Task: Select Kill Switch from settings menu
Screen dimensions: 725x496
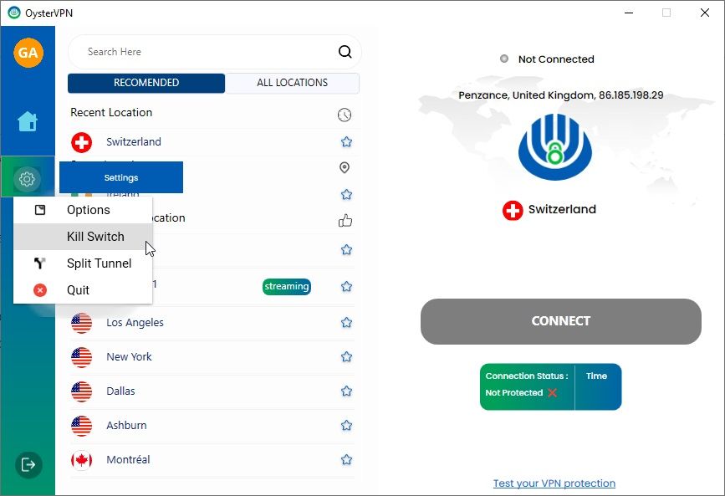Action: 95,237
